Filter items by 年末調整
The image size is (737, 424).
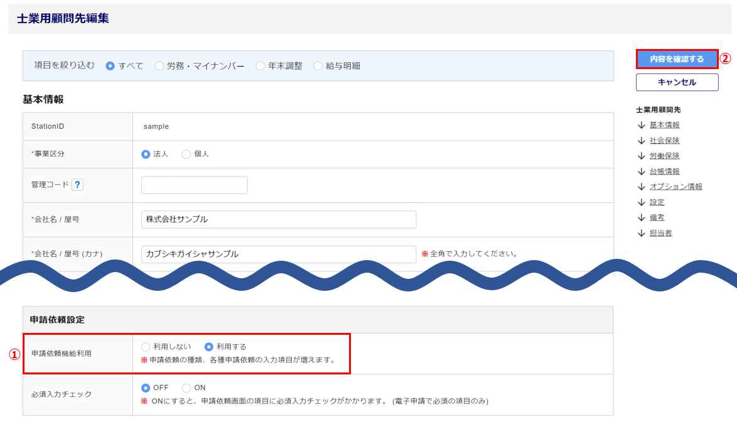pos(260,66)
